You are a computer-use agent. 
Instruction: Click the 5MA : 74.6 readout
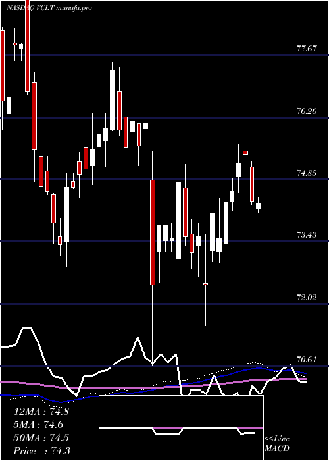[38, 425]
